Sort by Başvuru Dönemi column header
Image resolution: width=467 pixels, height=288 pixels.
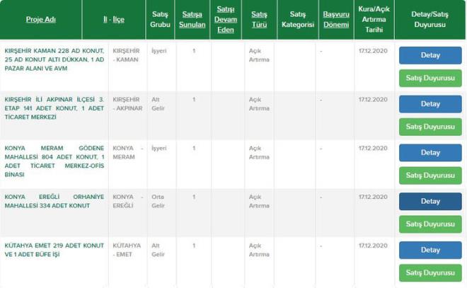[x=336, y=19]
